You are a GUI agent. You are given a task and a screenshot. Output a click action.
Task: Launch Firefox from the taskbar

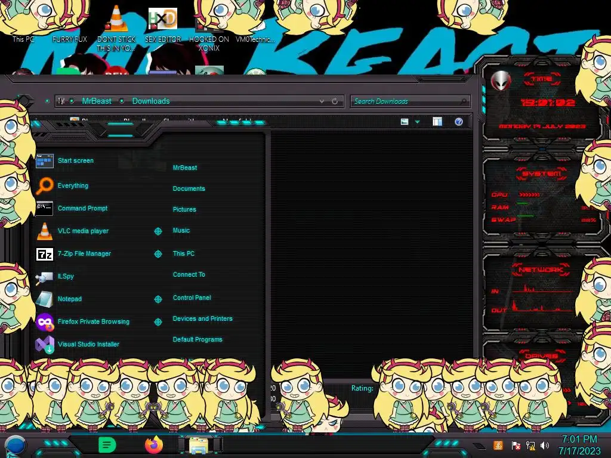click(154, 445)
